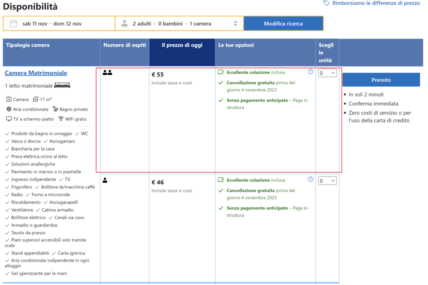This screenshot has width=428, height=285.
Task: Click help question mark in €55 row
Action: coord(310,71)
